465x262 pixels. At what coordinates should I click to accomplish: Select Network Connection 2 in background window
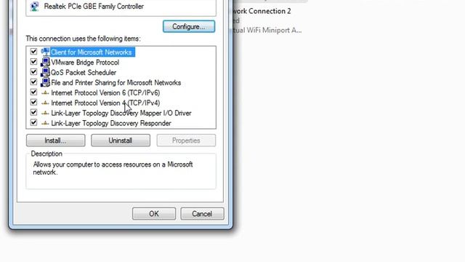(x=262, y=11)
